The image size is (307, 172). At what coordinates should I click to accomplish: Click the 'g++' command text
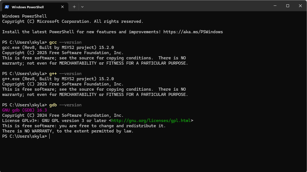[x=53, y=74]
